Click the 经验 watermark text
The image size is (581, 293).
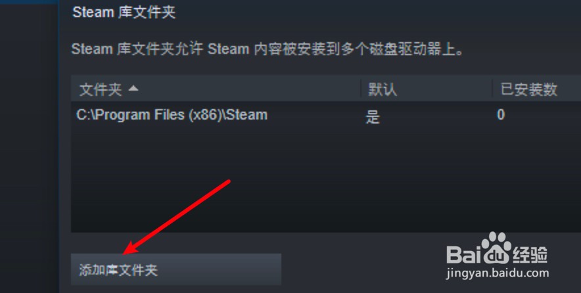(x=530, y=254)
